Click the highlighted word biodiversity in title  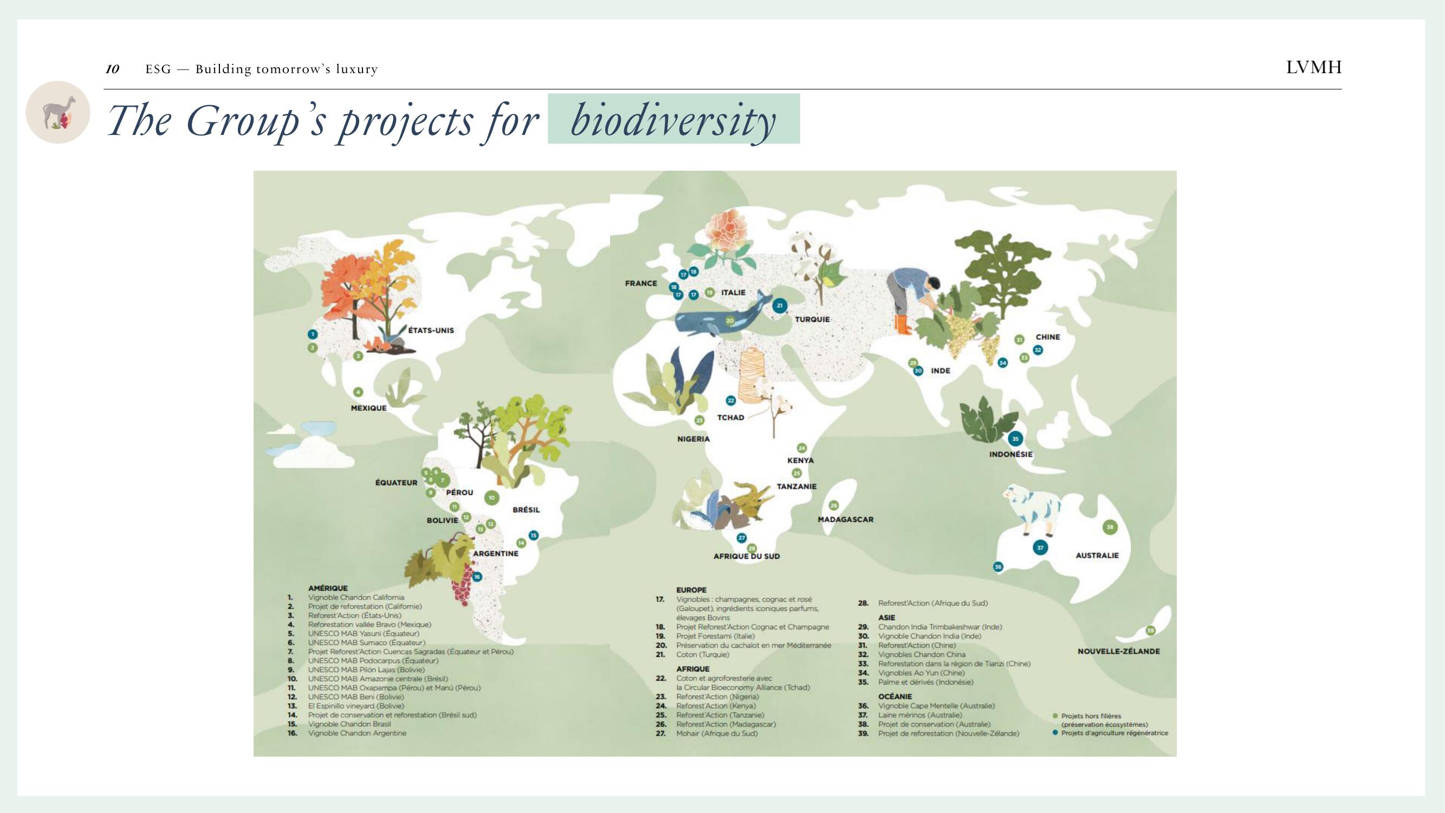click(x=673, y=119)
